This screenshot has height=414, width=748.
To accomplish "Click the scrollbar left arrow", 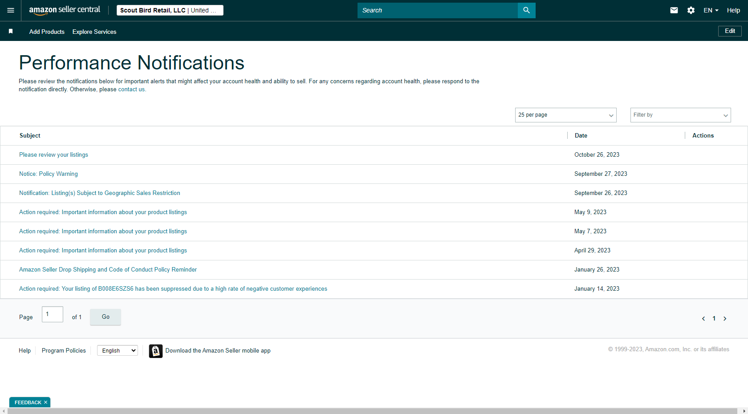I will (x=4, y=411).
